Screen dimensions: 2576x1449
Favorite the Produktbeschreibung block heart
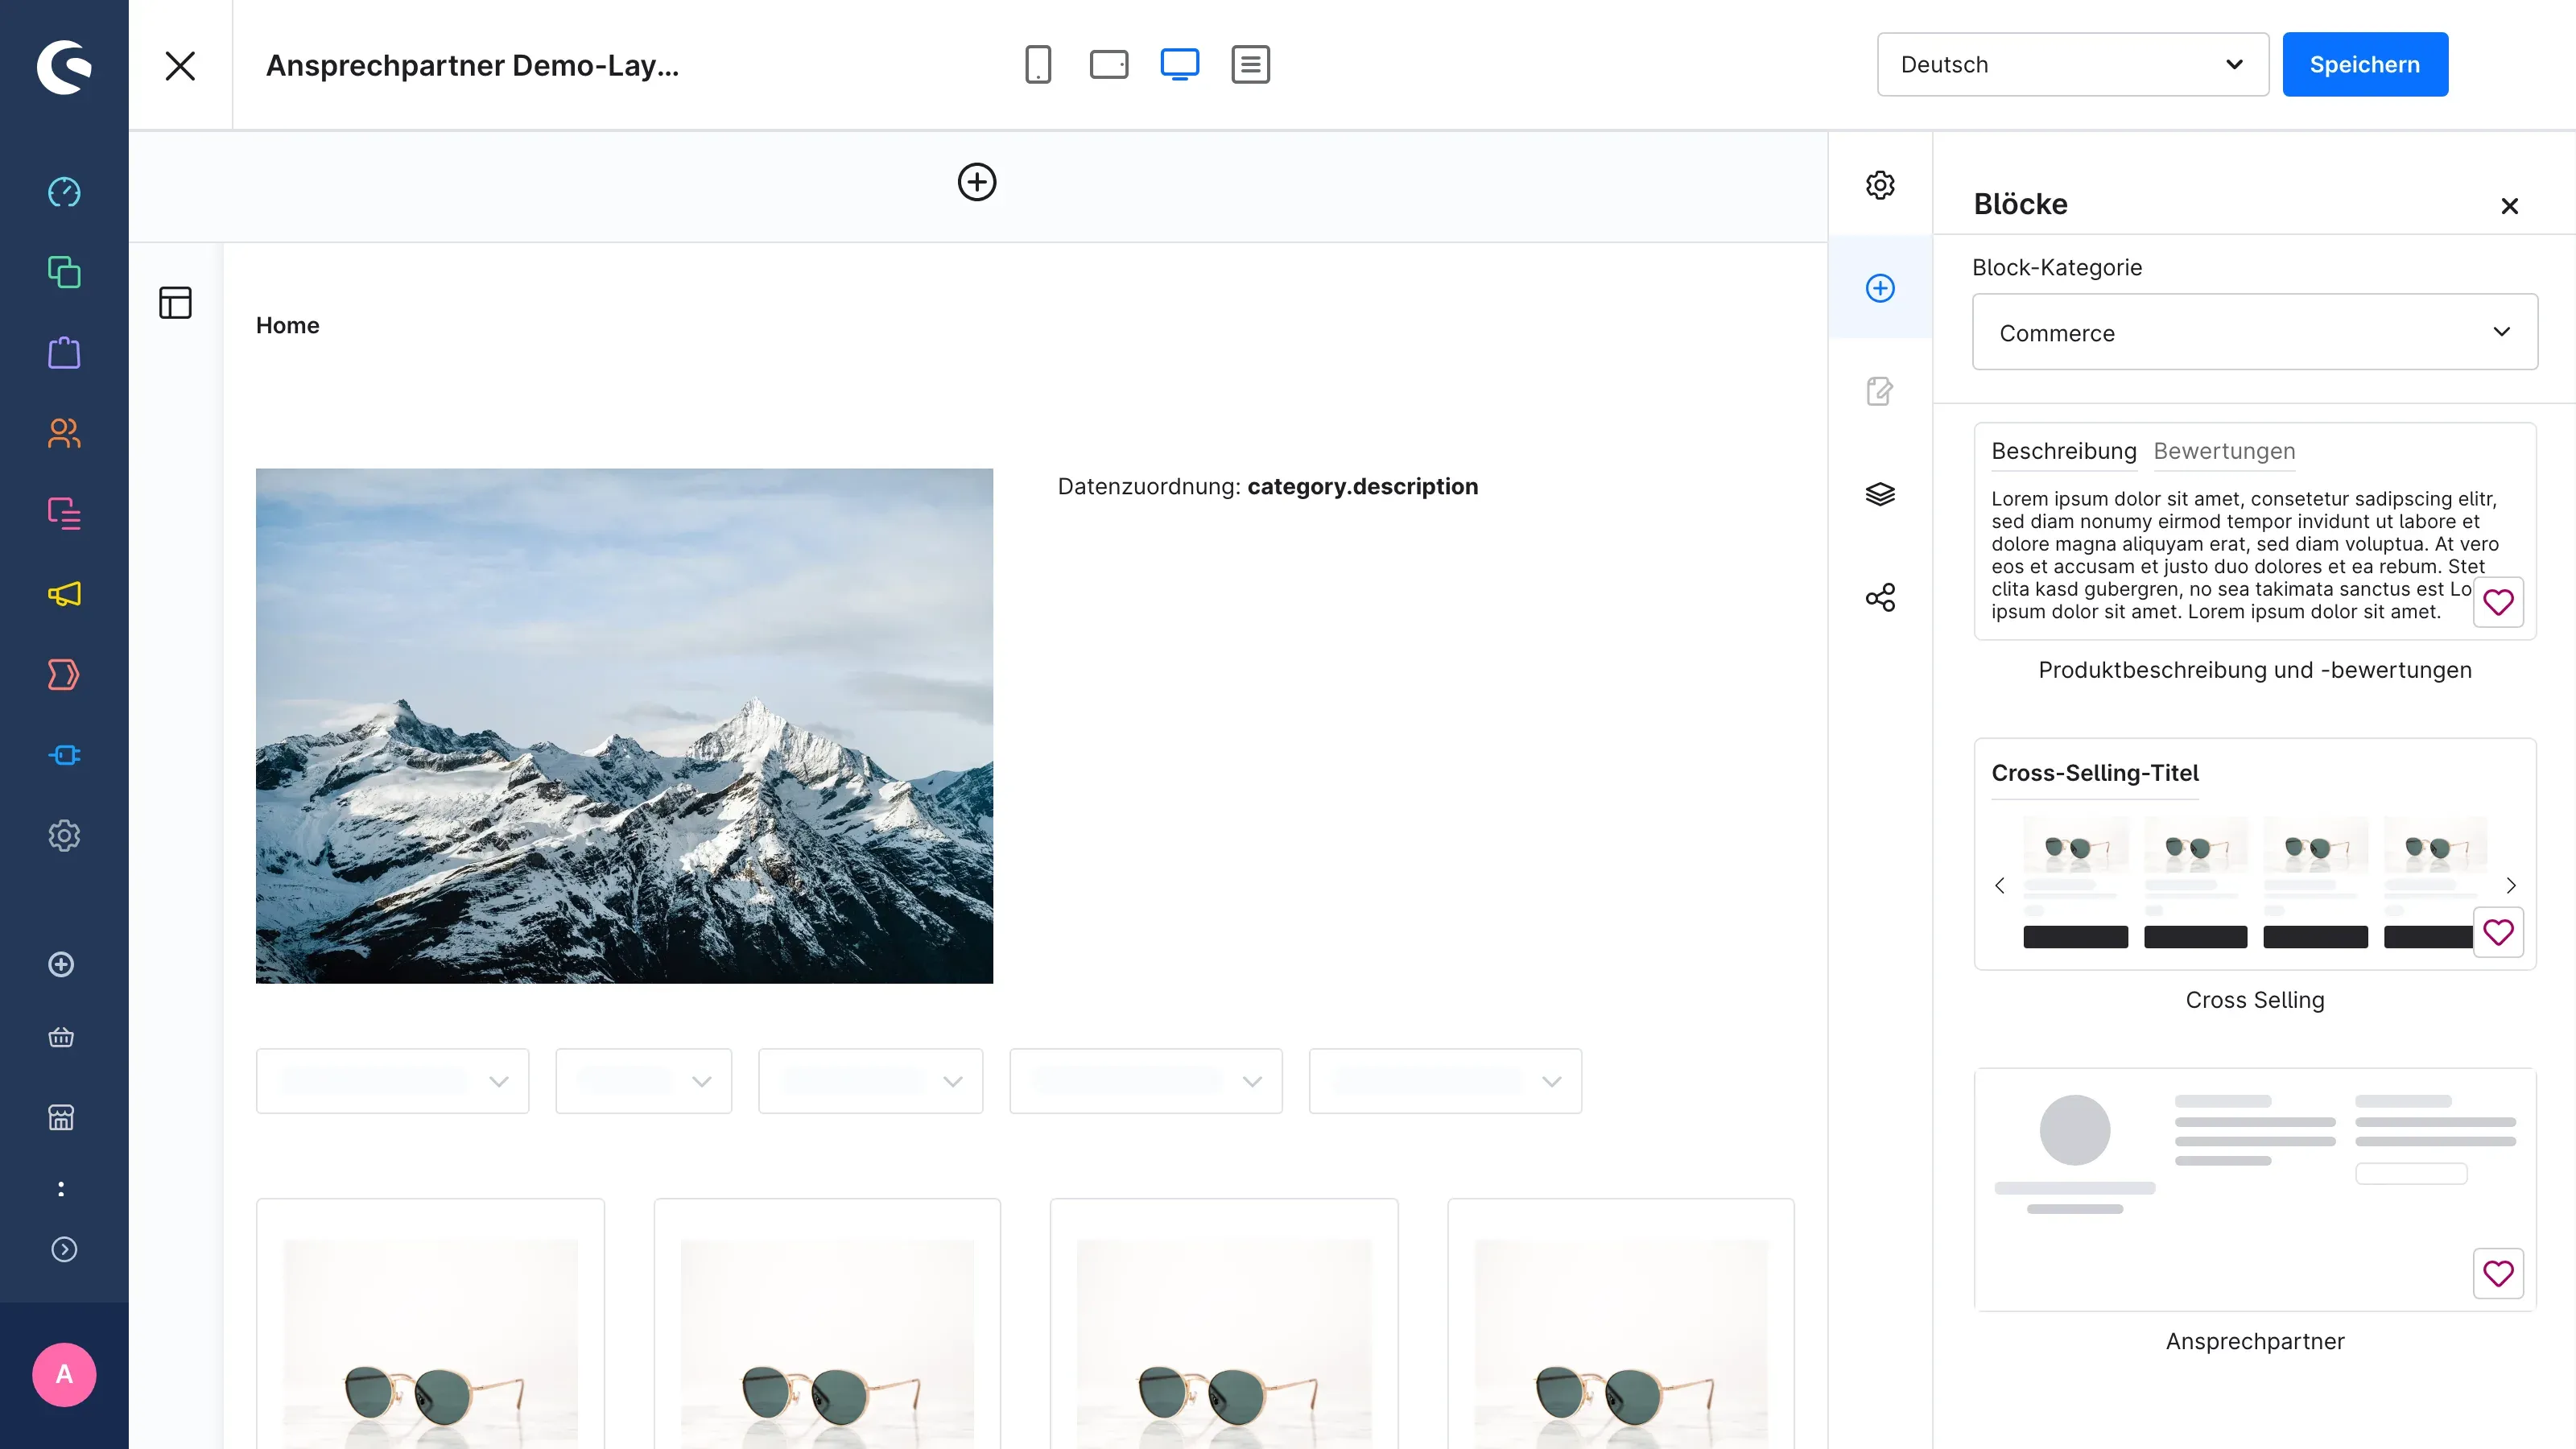(2498, 602)
